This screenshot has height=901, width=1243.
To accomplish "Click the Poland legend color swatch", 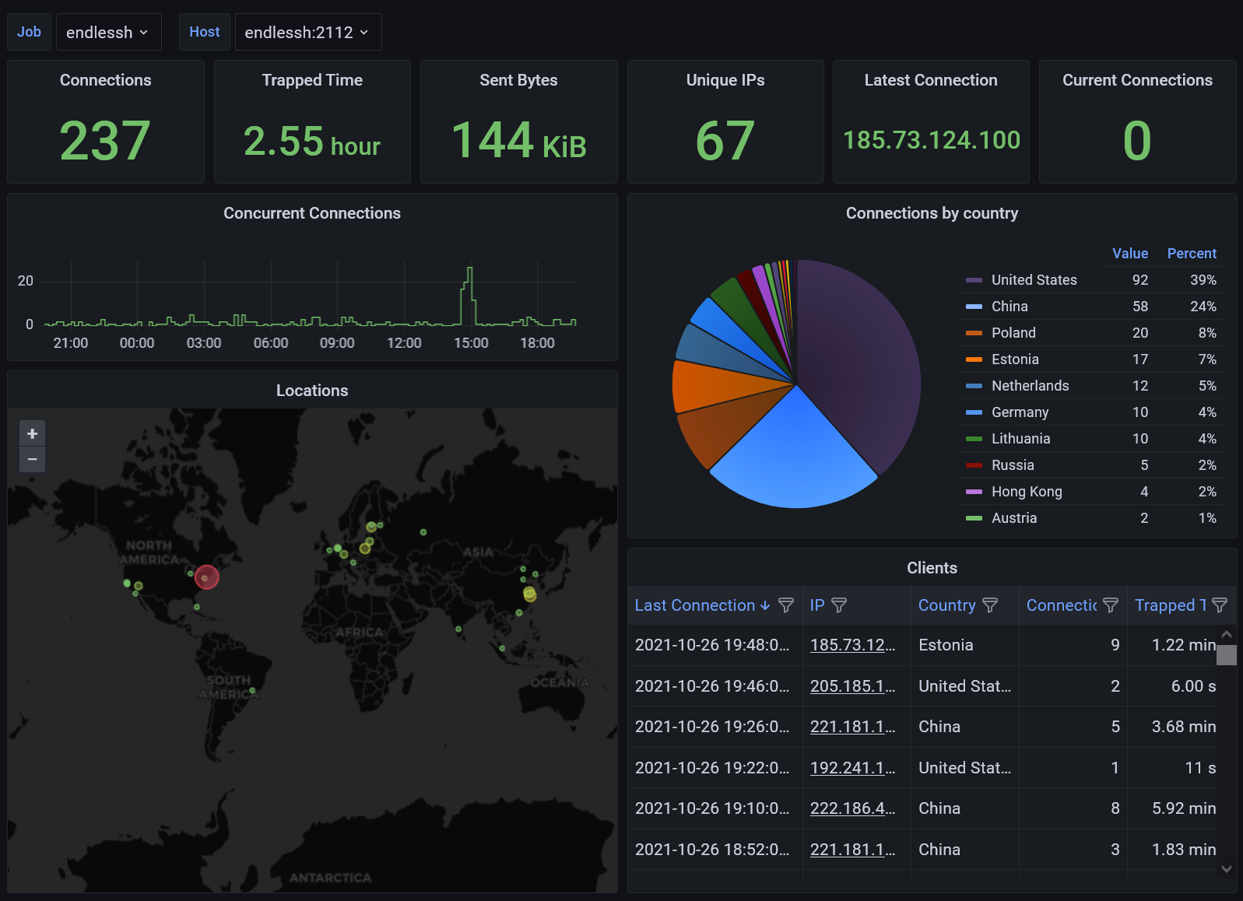I will (x=974, y=333).
